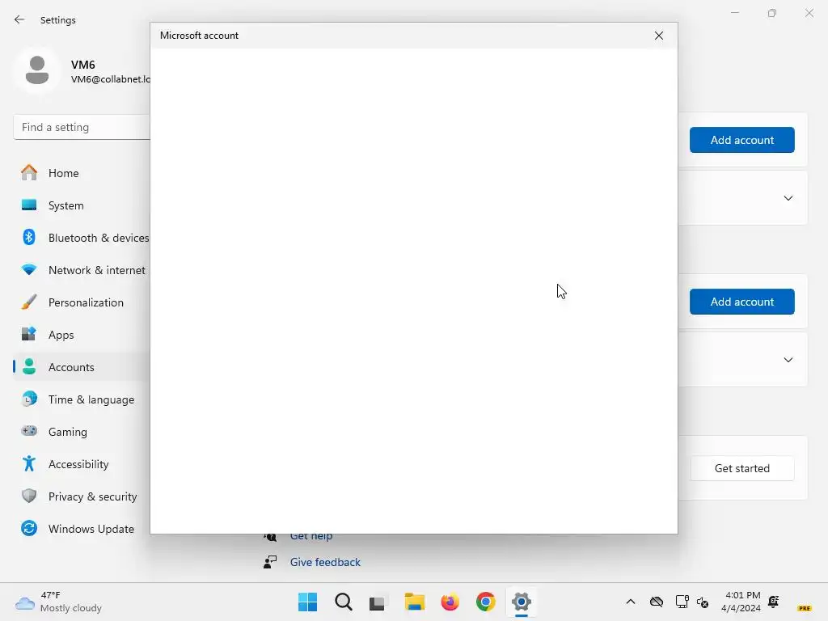The height and width of the screenshot is (621, 828).
Task: Click the Apps icon in sidebar
Action: pyautogui.click(x=29, y=334)
